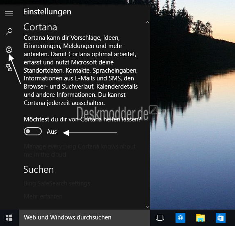Launch the Store app from the taskbar
The height and width of the screenshot is (226, 235).
[x=221, y=218]
